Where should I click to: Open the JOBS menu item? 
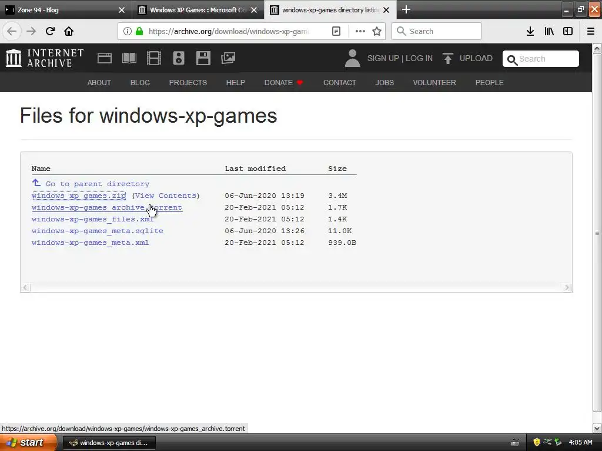(384, 82)
